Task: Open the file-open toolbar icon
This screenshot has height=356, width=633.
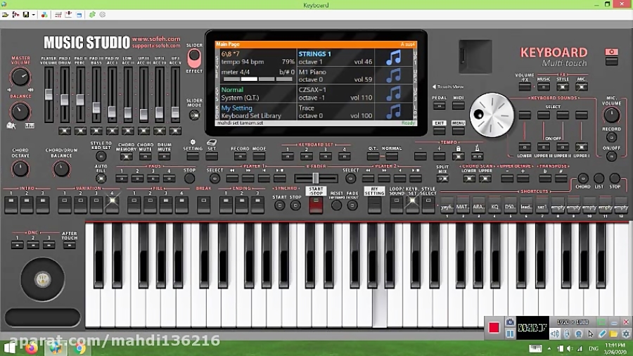Action: (x=5, y=15)
